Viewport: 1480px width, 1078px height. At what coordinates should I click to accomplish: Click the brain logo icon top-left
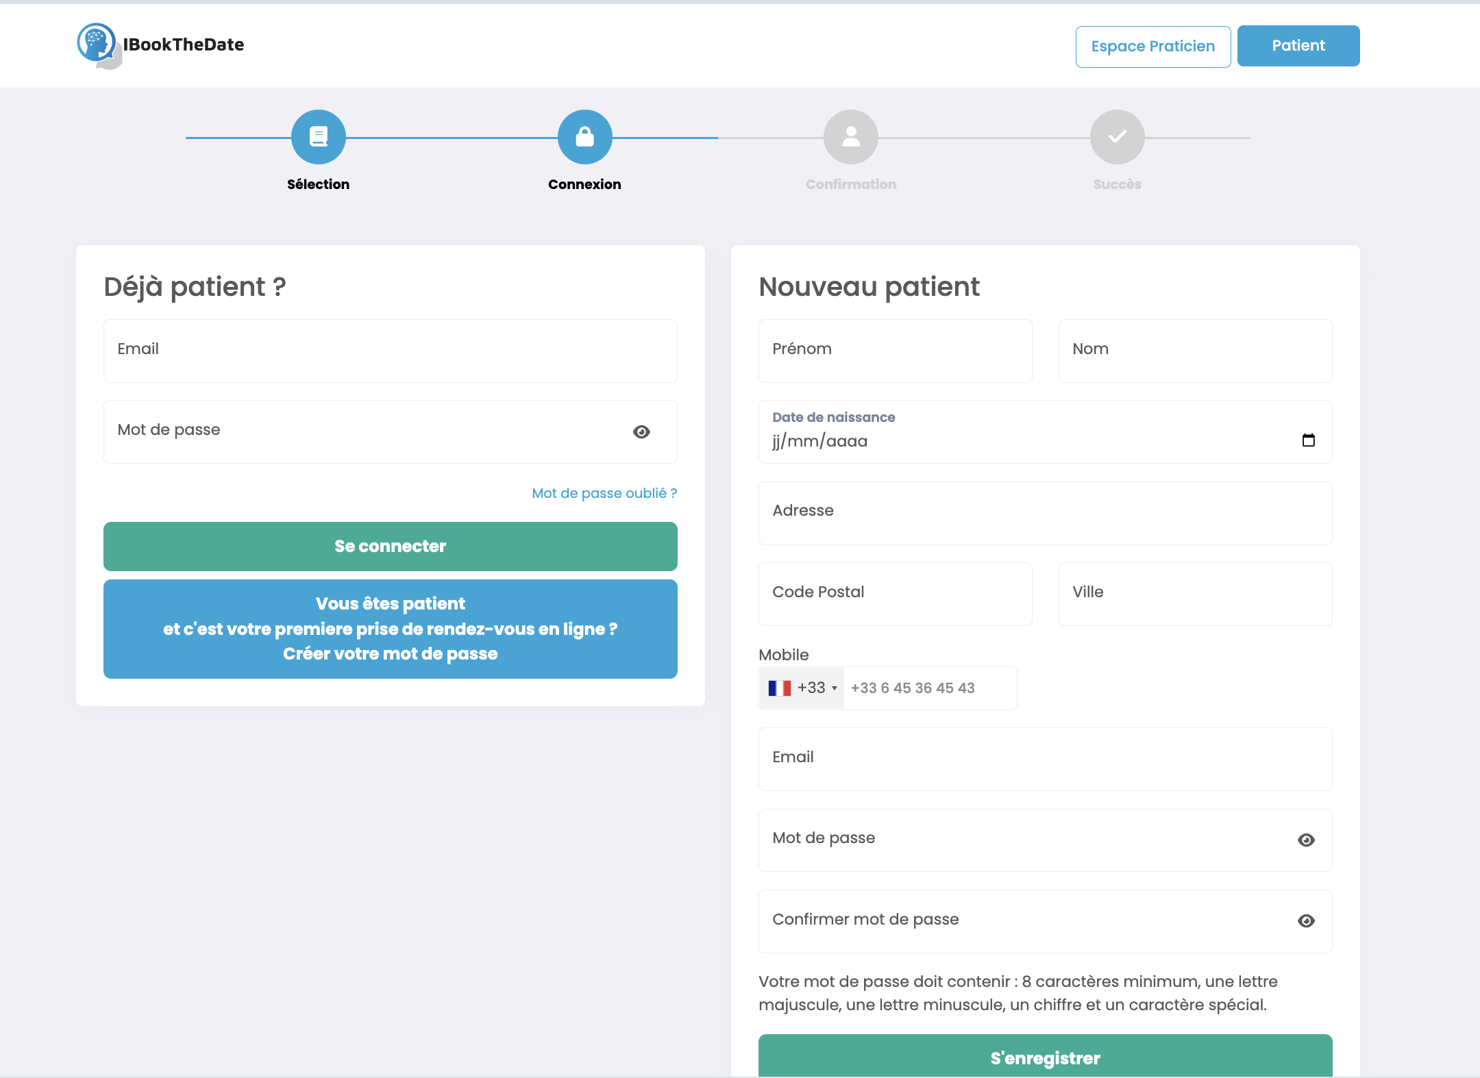(x=98, y=40)
